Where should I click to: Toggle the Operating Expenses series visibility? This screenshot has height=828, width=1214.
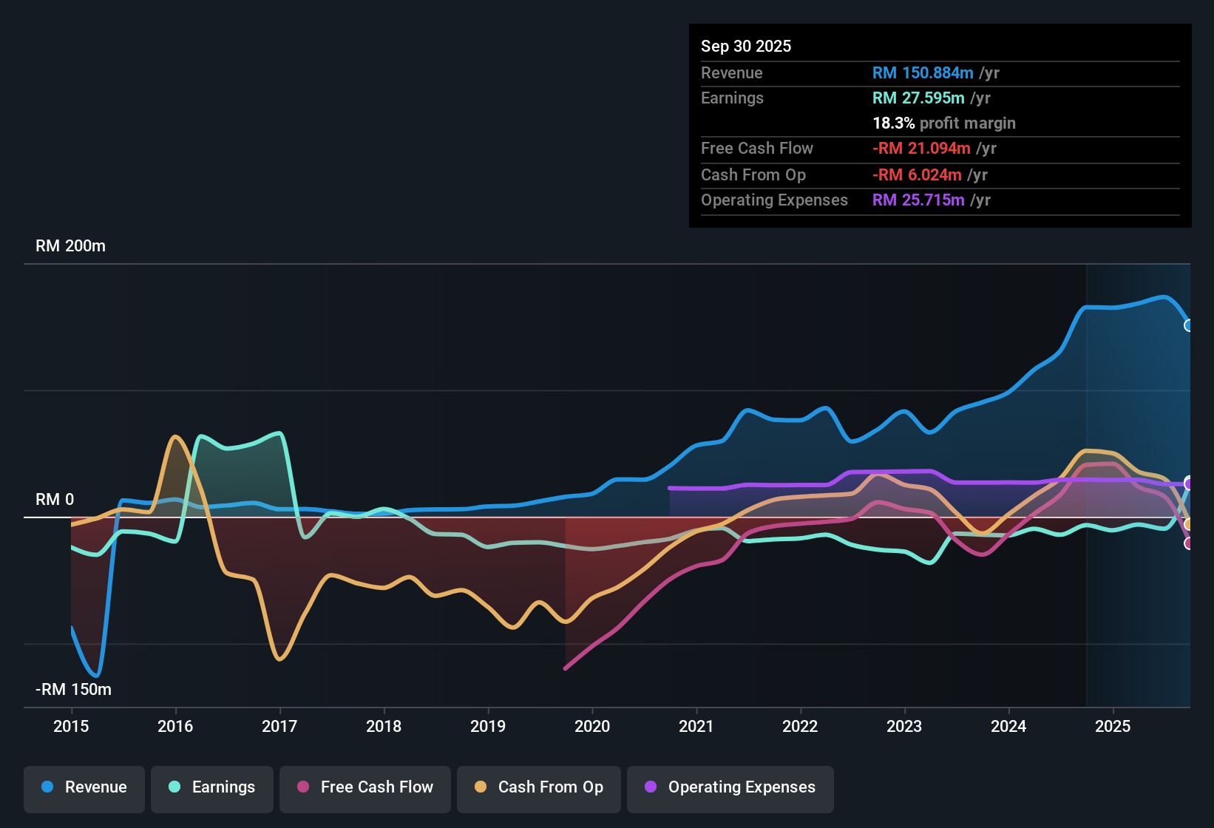730,787
